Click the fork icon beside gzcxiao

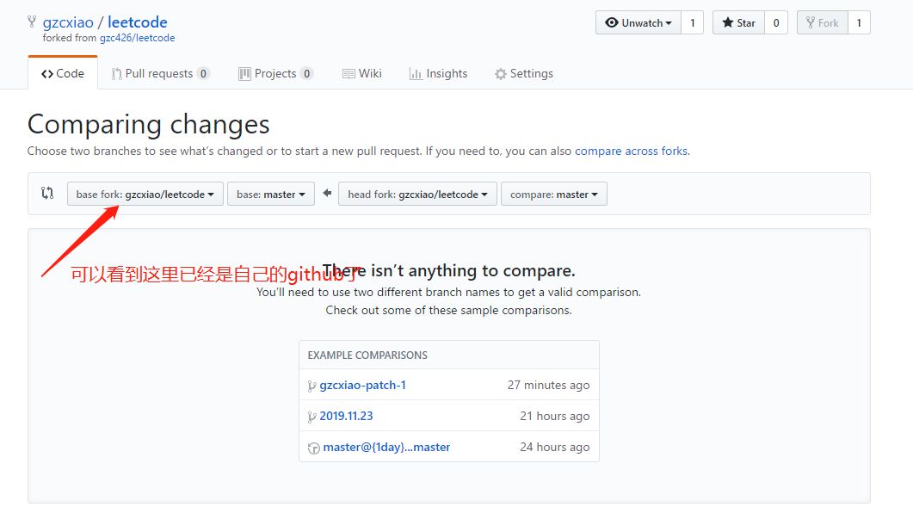pos(32,22)
